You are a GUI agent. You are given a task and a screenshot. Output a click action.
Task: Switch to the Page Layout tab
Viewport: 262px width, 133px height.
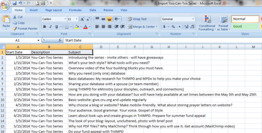tap(53, 10)
